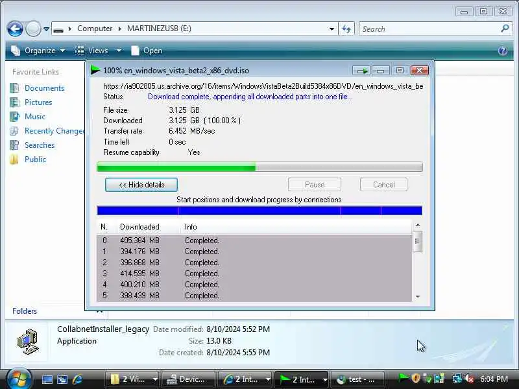Open the 2 Windows Explorer taskbar group

coord(133,379)
